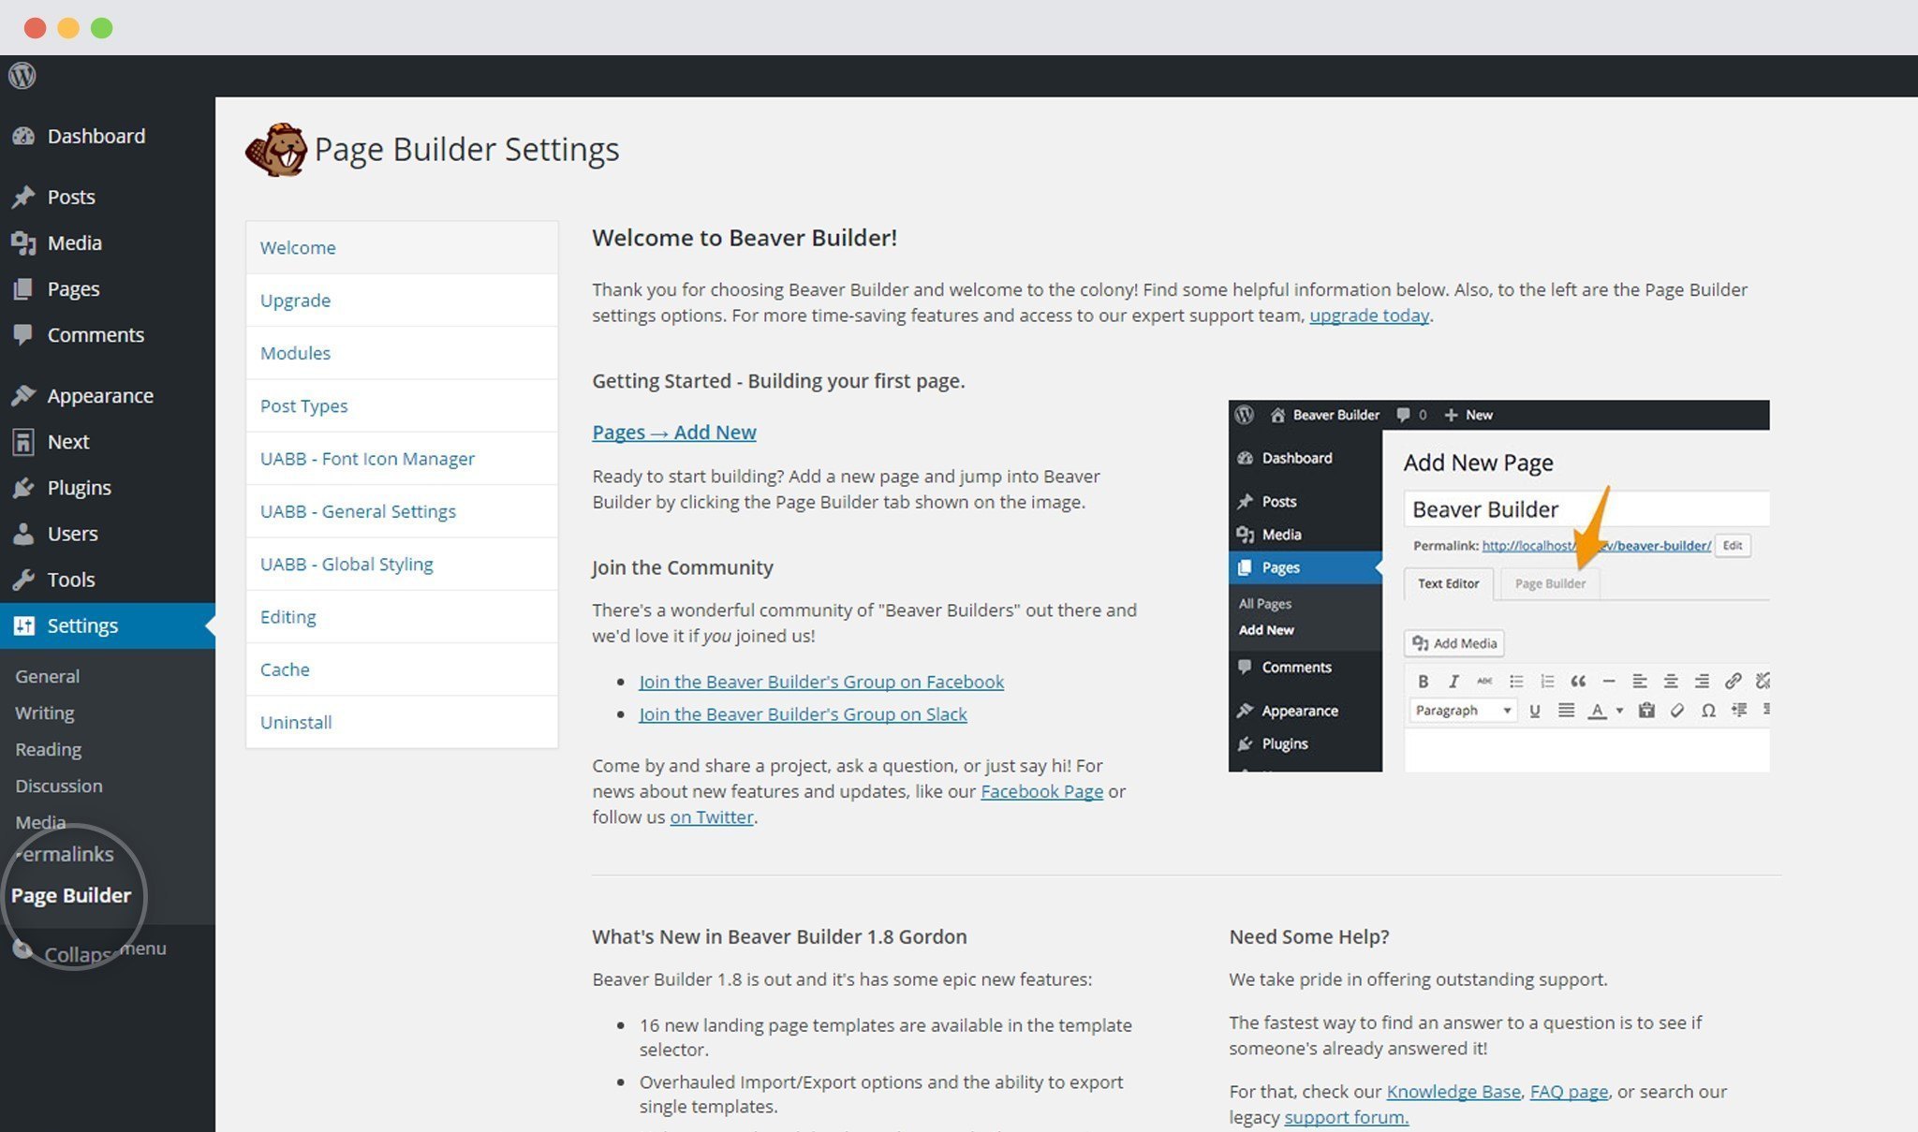Screen dimensions: 1918x1132
Task: Click the Dashboard gauge icon
Action: (23, 137)
